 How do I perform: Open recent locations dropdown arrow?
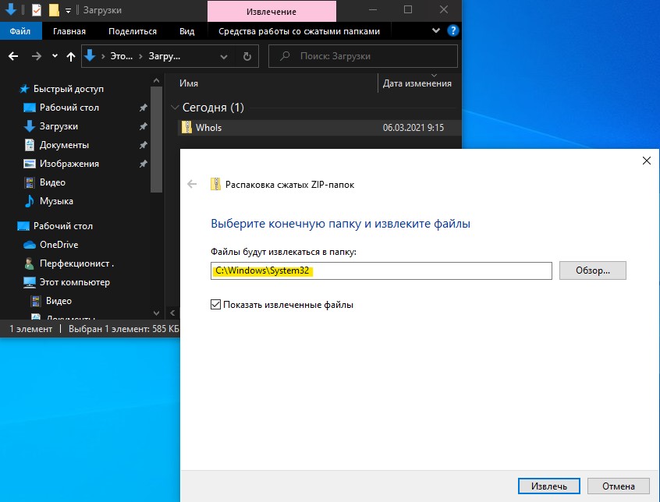[55, 55]
